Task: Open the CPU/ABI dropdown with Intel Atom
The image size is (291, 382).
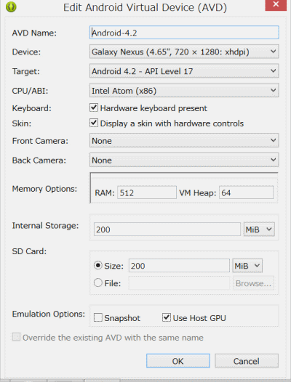Action: [x=184, y=90]
